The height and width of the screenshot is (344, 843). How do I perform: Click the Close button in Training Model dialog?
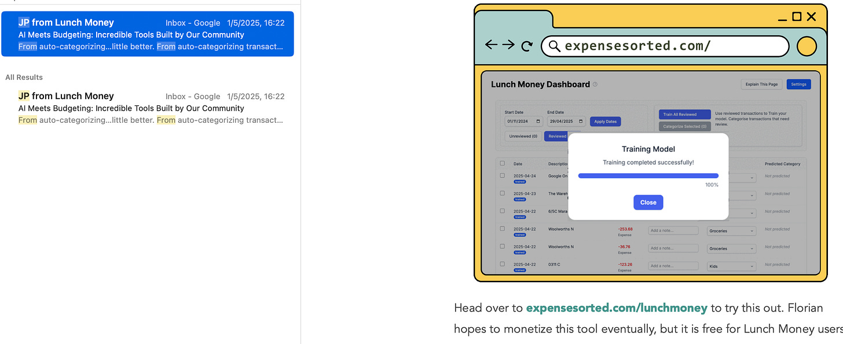648,203
